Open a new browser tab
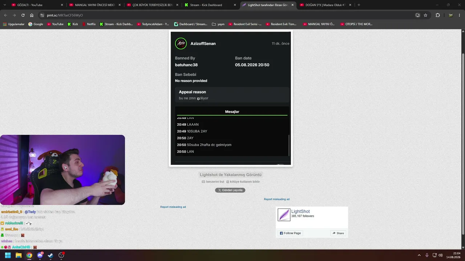Viewport: 465px width, 261px height. (x=359, y=5)
